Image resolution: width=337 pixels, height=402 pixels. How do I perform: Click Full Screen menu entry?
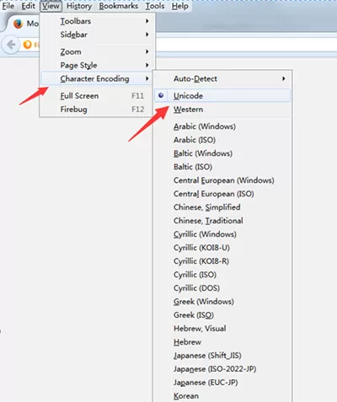(x=96, y=96)
